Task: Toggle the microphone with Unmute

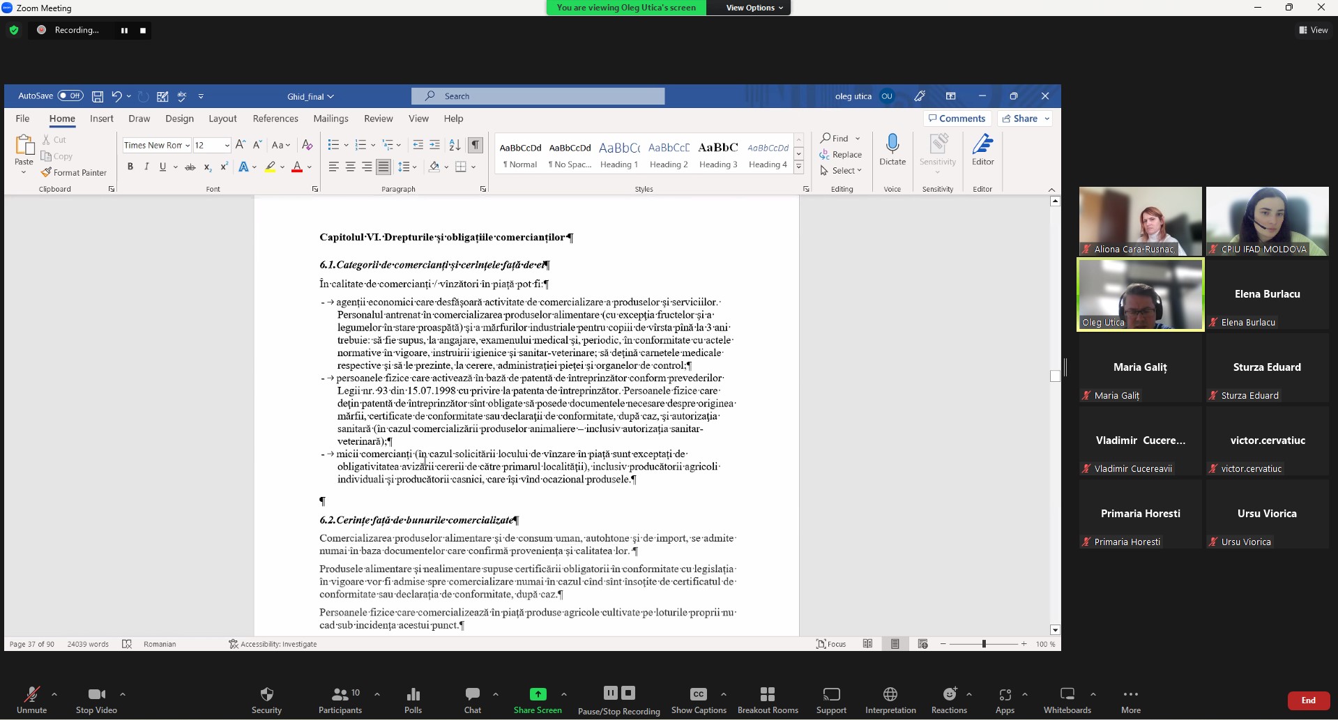Action: click(31, 700)
